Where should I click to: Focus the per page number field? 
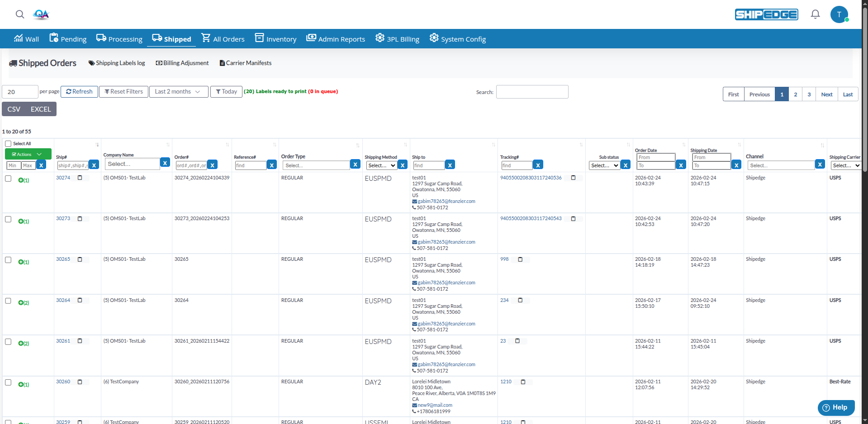tap(20, 92)
